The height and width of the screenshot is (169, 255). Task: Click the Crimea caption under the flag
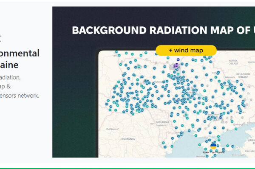point(214,152)
